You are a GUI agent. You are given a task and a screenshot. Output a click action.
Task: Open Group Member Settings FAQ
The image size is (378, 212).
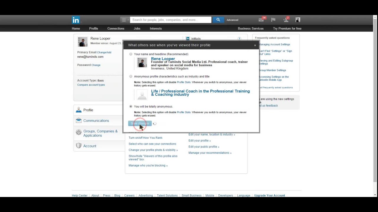tap(272, 70)
